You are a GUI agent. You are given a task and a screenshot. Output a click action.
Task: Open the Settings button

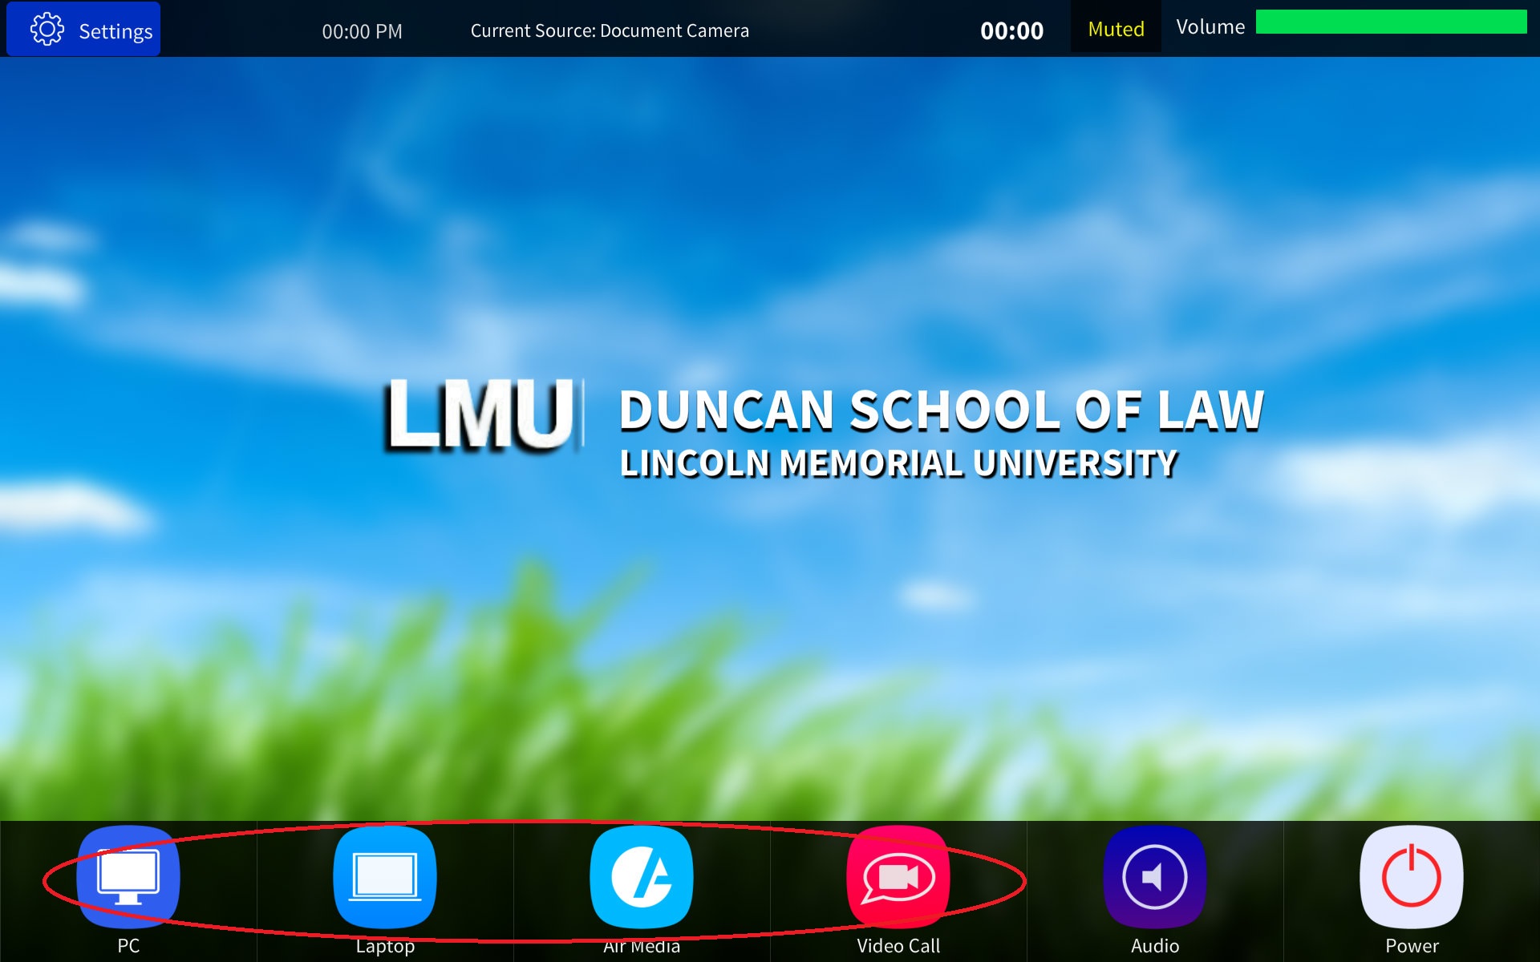[83, 30]
